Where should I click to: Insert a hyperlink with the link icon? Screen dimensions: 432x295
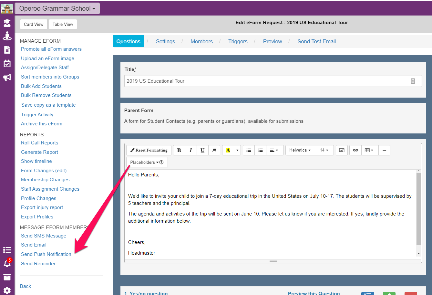[x=355, y=150]
